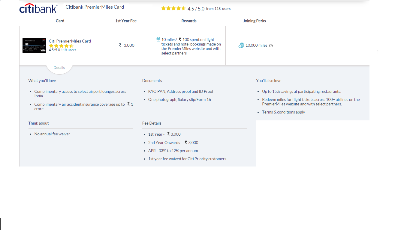Click the Citibank PremierMiles Card heading
The image size is (410, 230).
95,7
